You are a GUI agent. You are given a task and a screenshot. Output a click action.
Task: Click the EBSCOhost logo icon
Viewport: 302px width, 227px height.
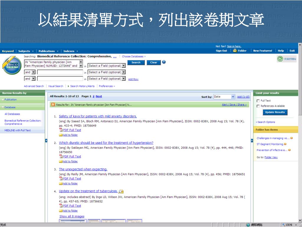point(12,65)
